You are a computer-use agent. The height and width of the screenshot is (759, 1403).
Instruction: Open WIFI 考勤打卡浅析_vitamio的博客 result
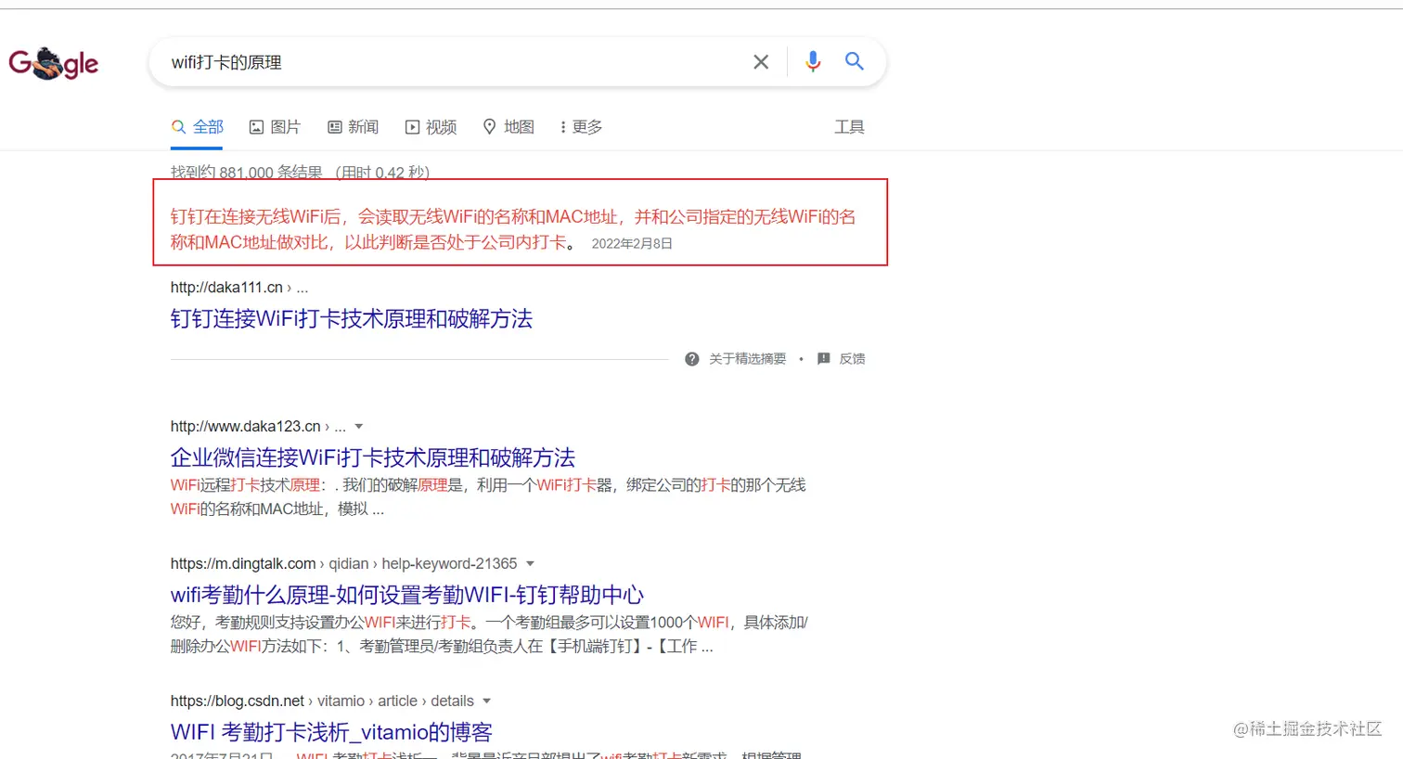tap(331, 732)
